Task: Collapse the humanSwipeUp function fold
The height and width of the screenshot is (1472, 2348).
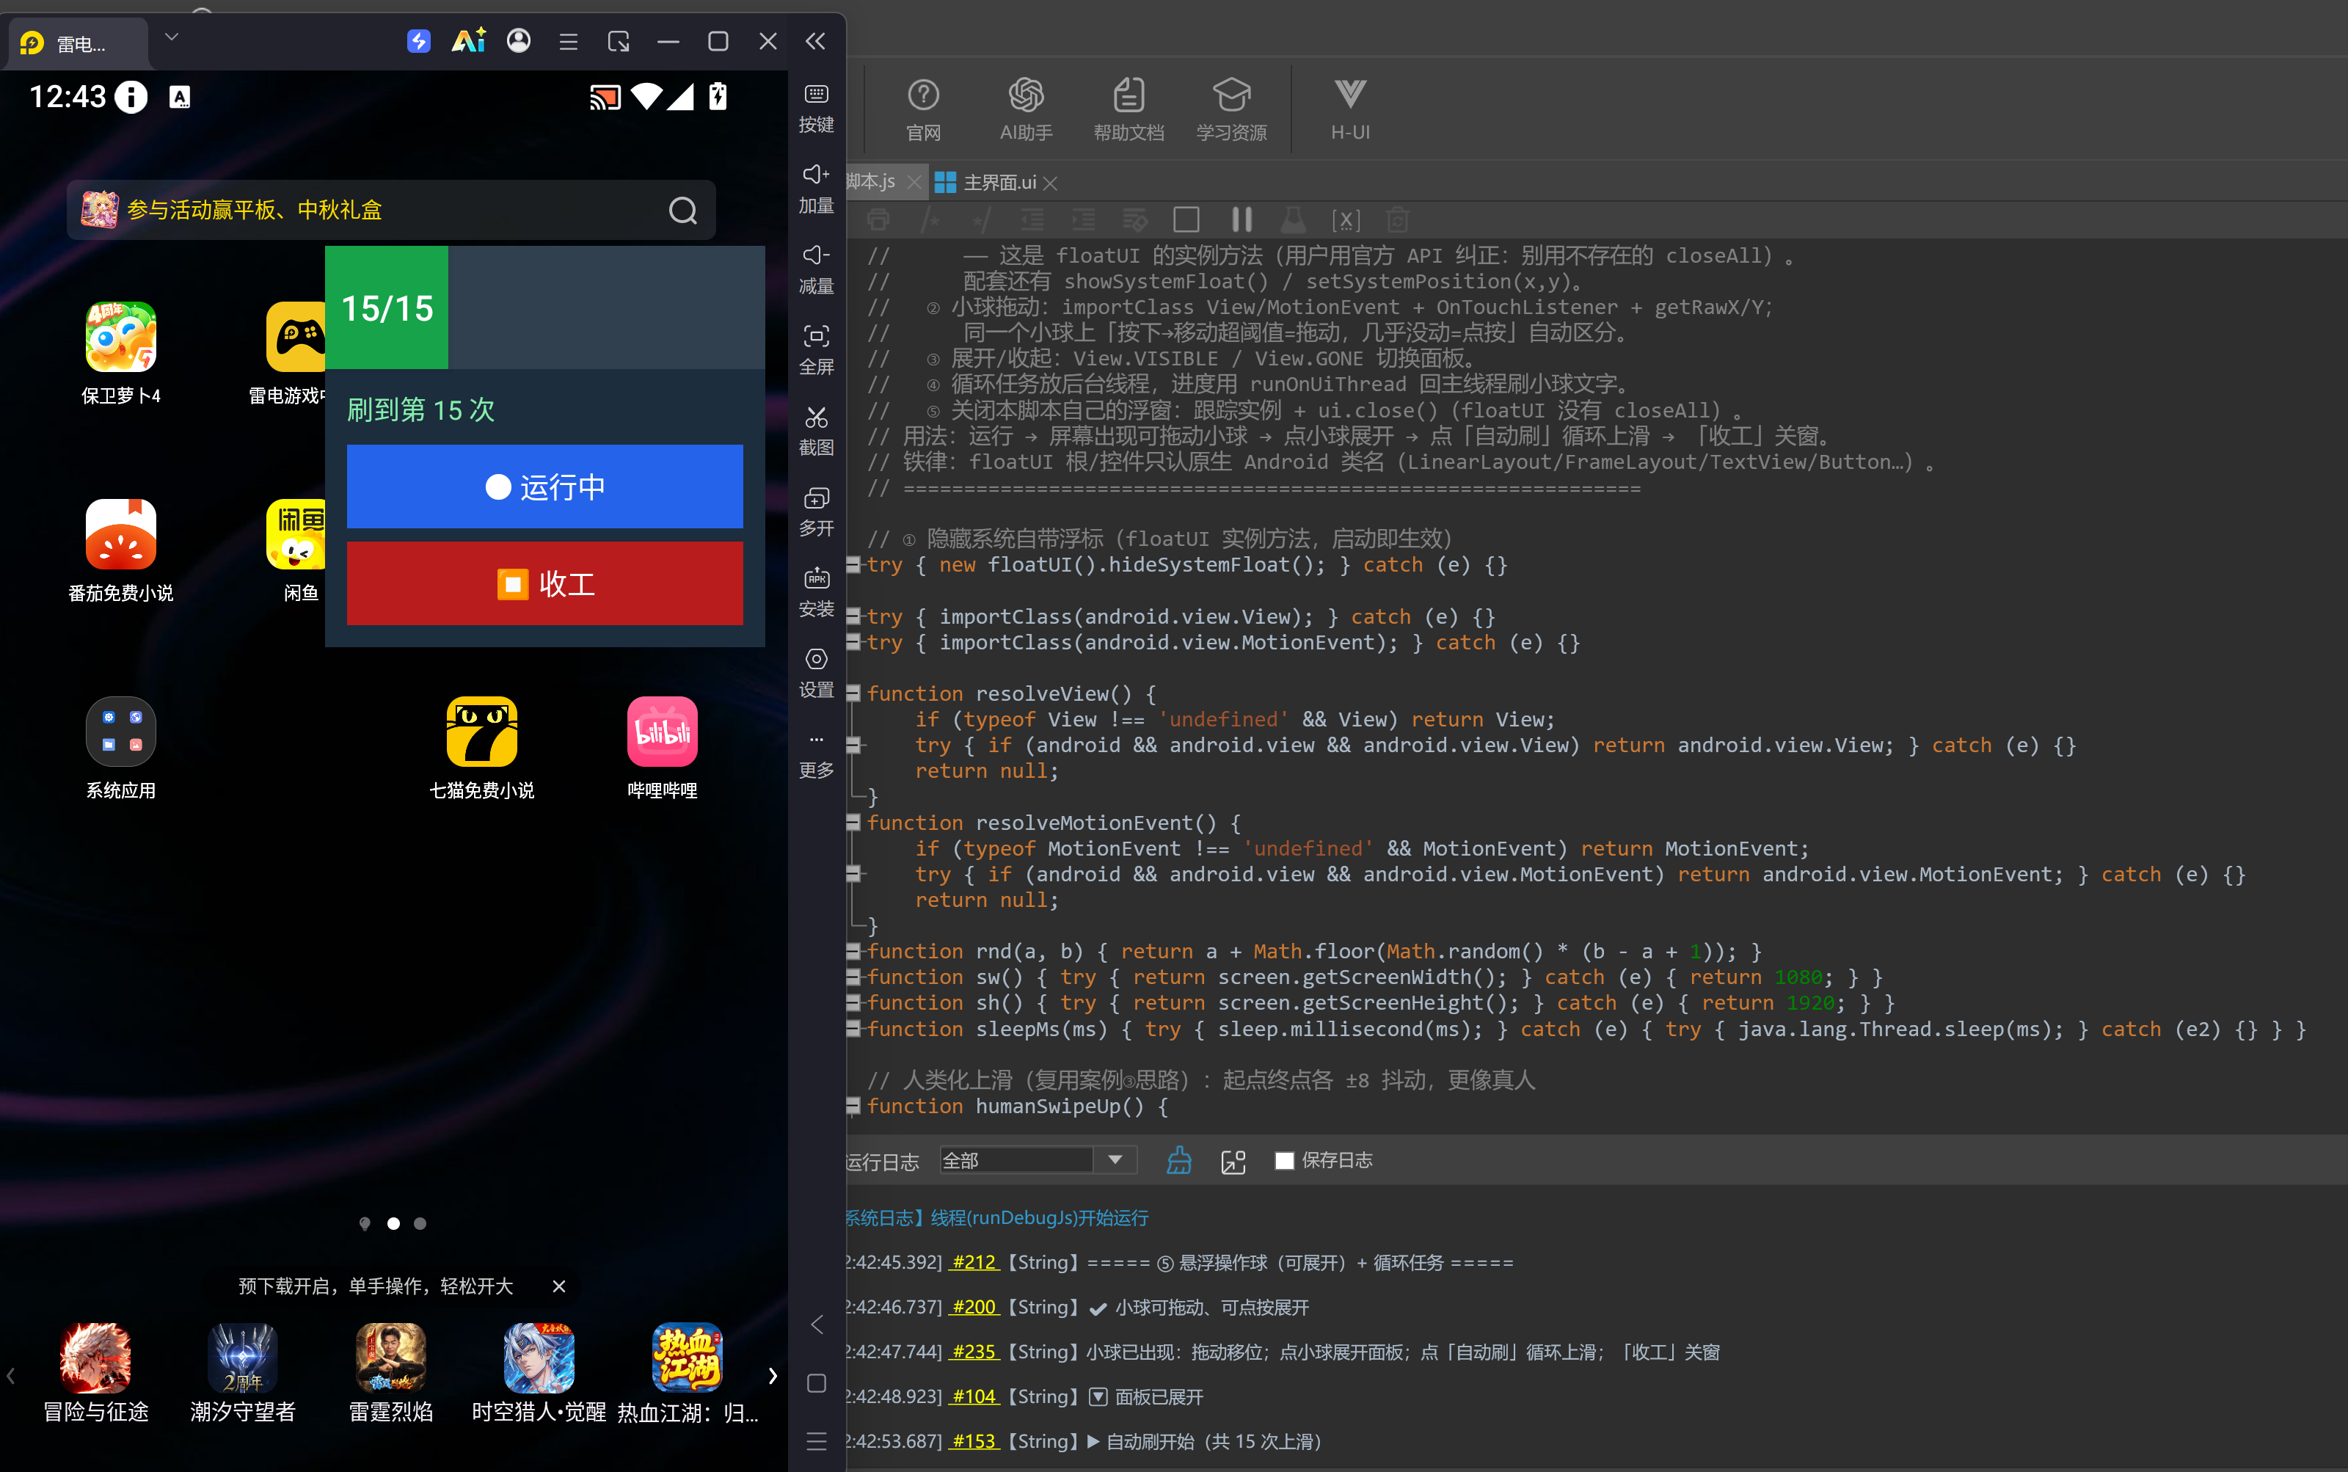Action: click(x=853, y=1106)
